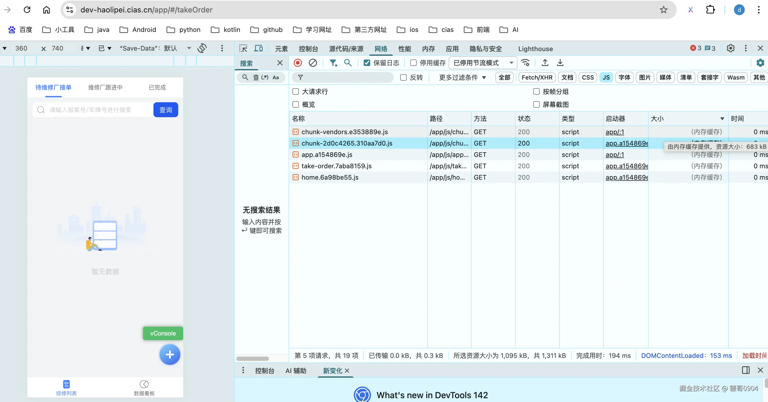The width and height of the screenshot is (768, 402).
Task: Click the export HAR download icon
Action: coord(560,63)
